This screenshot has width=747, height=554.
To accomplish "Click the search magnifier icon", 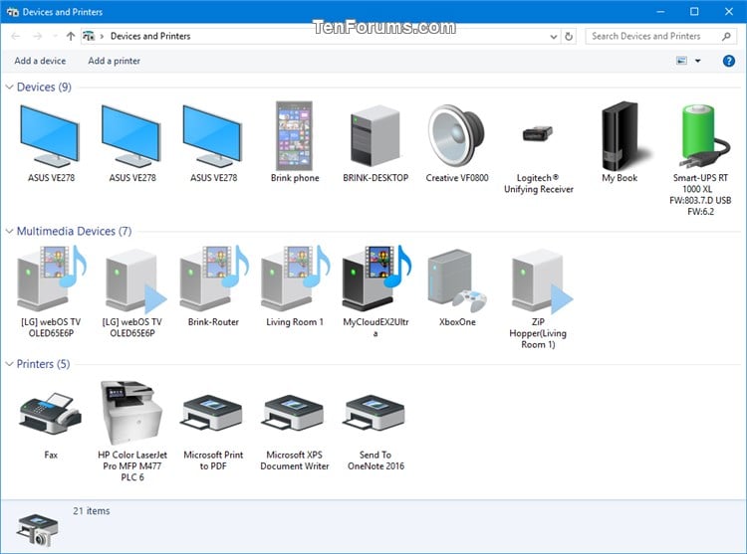I will 726,36.
